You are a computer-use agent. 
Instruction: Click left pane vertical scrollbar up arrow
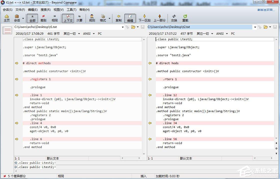point(144,39)
